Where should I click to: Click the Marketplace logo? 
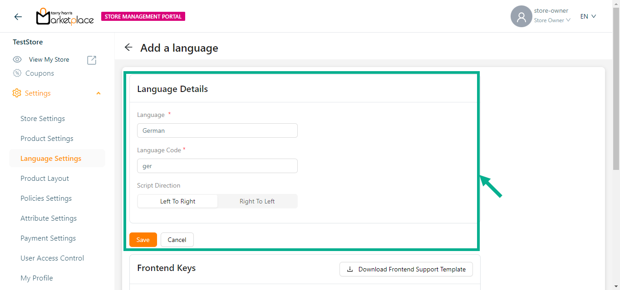coord(65,17)
